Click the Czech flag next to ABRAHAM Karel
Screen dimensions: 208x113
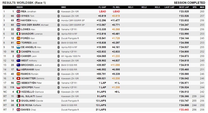point(18,69)
